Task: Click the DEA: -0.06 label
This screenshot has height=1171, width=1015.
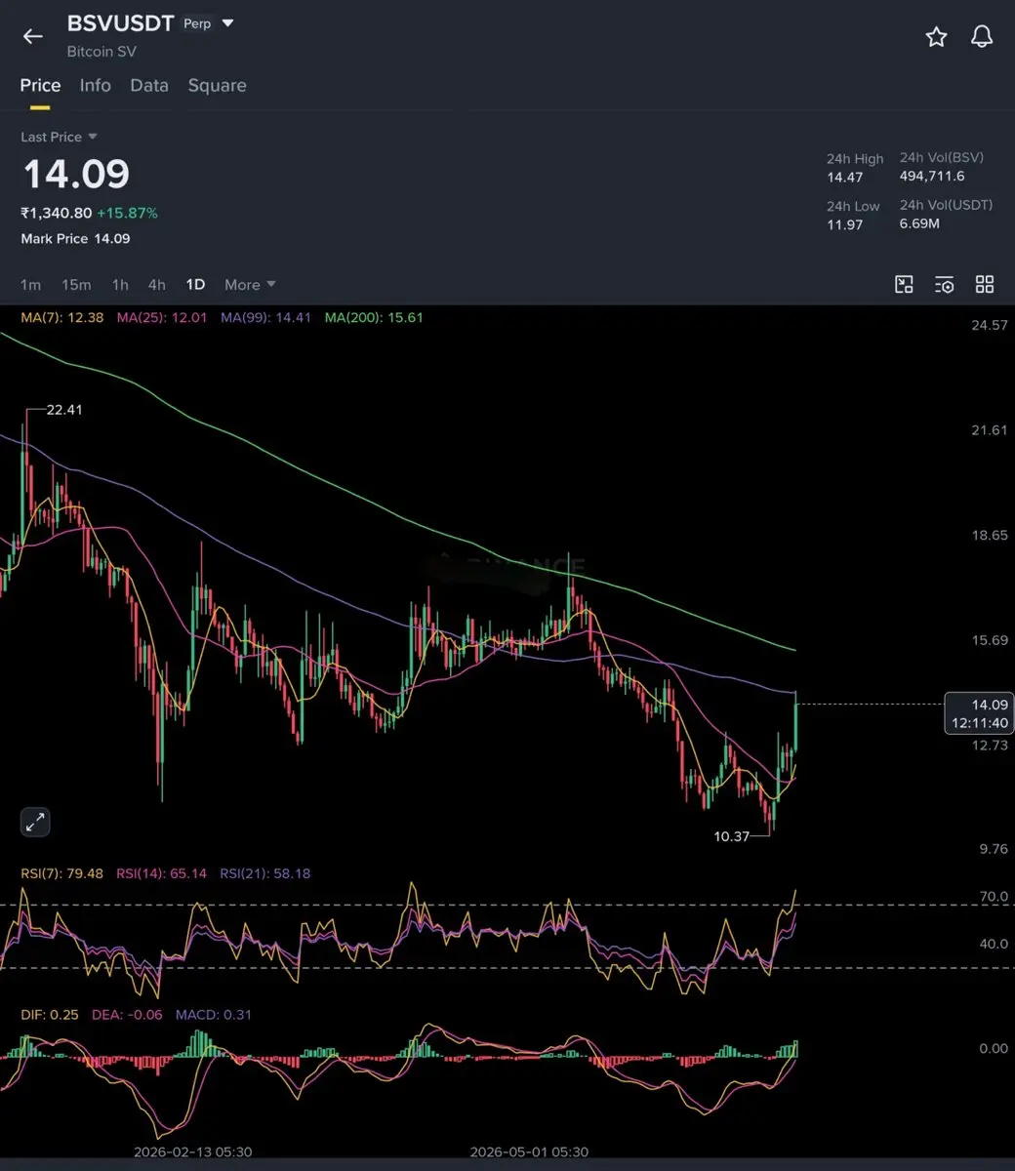Action: [127, 1015]
